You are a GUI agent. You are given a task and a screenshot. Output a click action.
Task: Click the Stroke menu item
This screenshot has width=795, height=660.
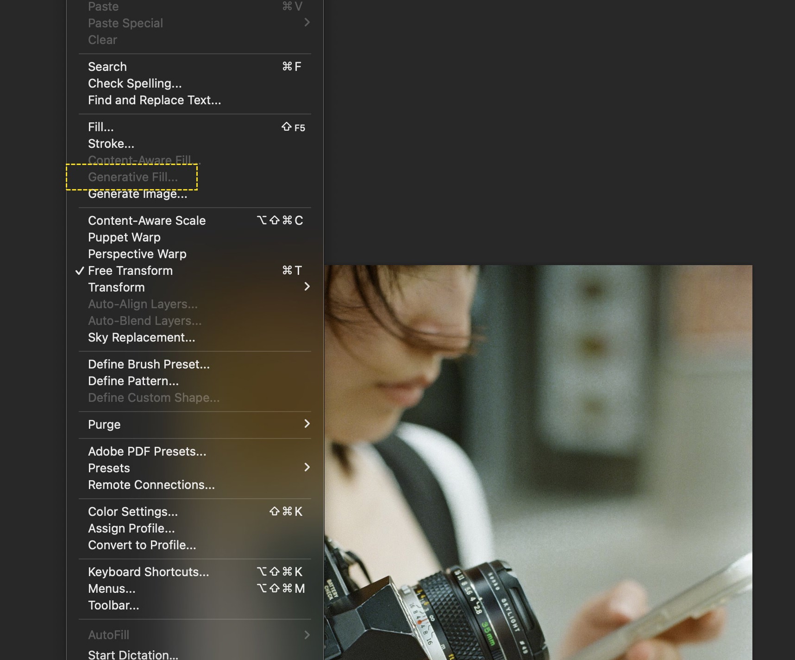click(x=111, y=144)
